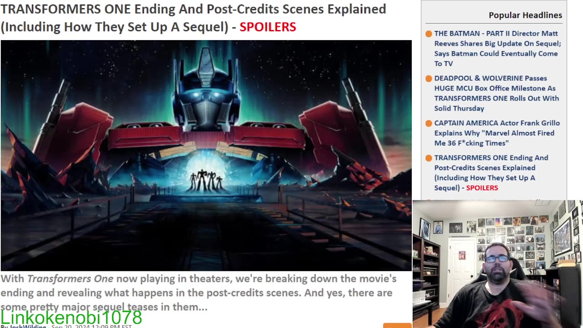Click the orange button at bottom right of article

coord(397,325)
